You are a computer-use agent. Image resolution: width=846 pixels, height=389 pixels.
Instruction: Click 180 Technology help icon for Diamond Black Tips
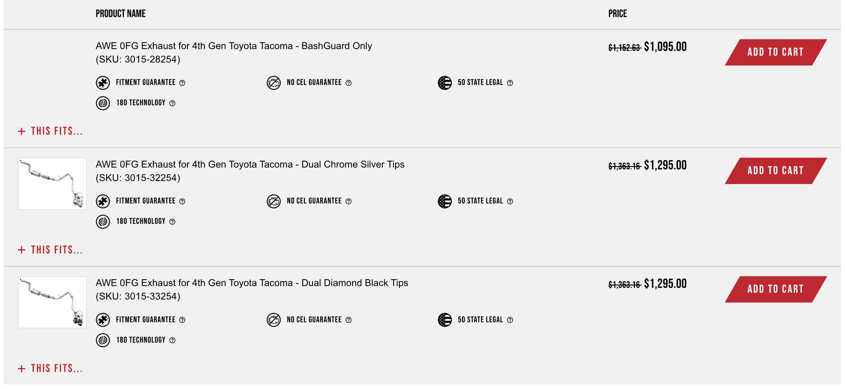pyautogui.click(x=172, y=341)
